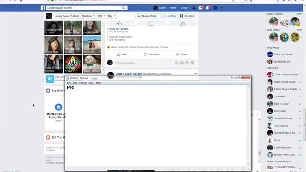Open the friend requests icon
Viewport: 306px width, 172px height.
click(194, 8)
